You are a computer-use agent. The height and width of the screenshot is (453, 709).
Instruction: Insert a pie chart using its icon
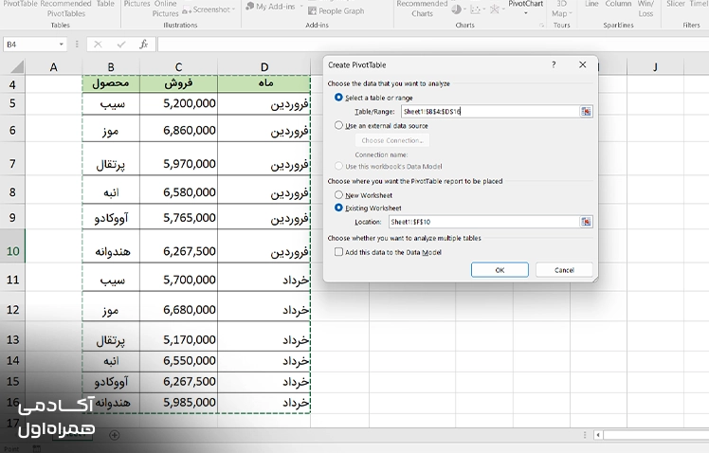point(457,9)
